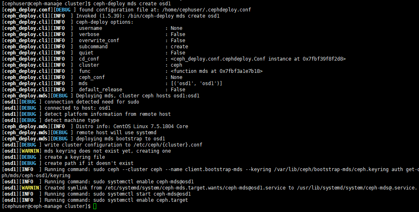Image resolution: width=419 pixels, height=212 pixels.
Task: Click the blue DEBUG tag on ceph_deploy.conf line
Action: click(x=62, y=10)
